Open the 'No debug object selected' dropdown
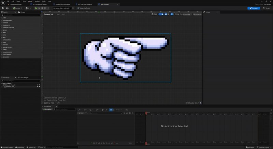The height and width of the screenshot is (149, 273). [x=62, y=8]
